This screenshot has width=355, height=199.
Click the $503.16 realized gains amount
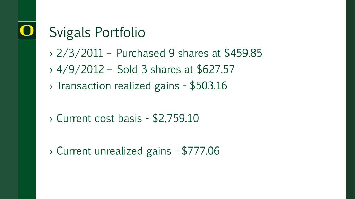point(208,86)
